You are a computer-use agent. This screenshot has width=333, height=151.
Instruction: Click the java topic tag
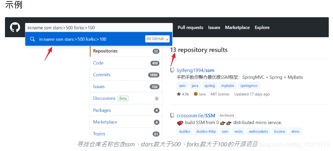click(x=195, y=86)
